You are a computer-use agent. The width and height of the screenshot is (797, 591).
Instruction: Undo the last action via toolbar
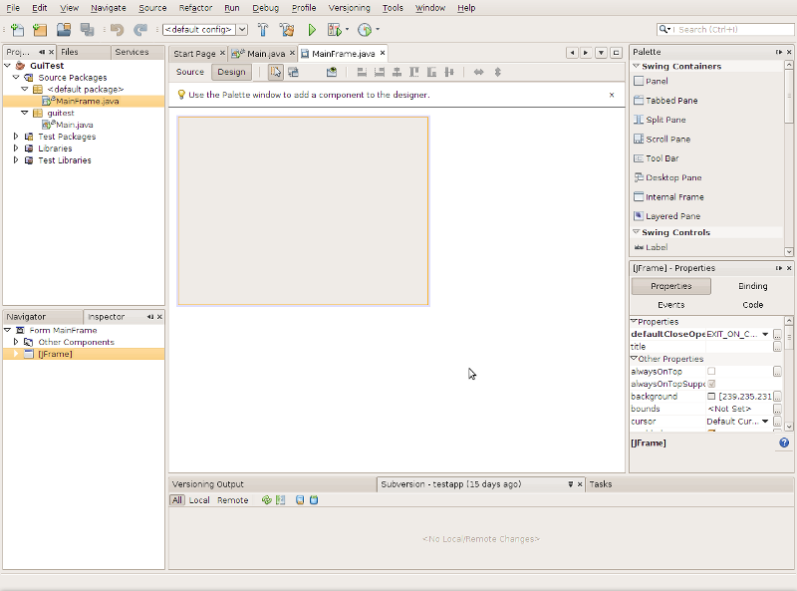(118, 30)
